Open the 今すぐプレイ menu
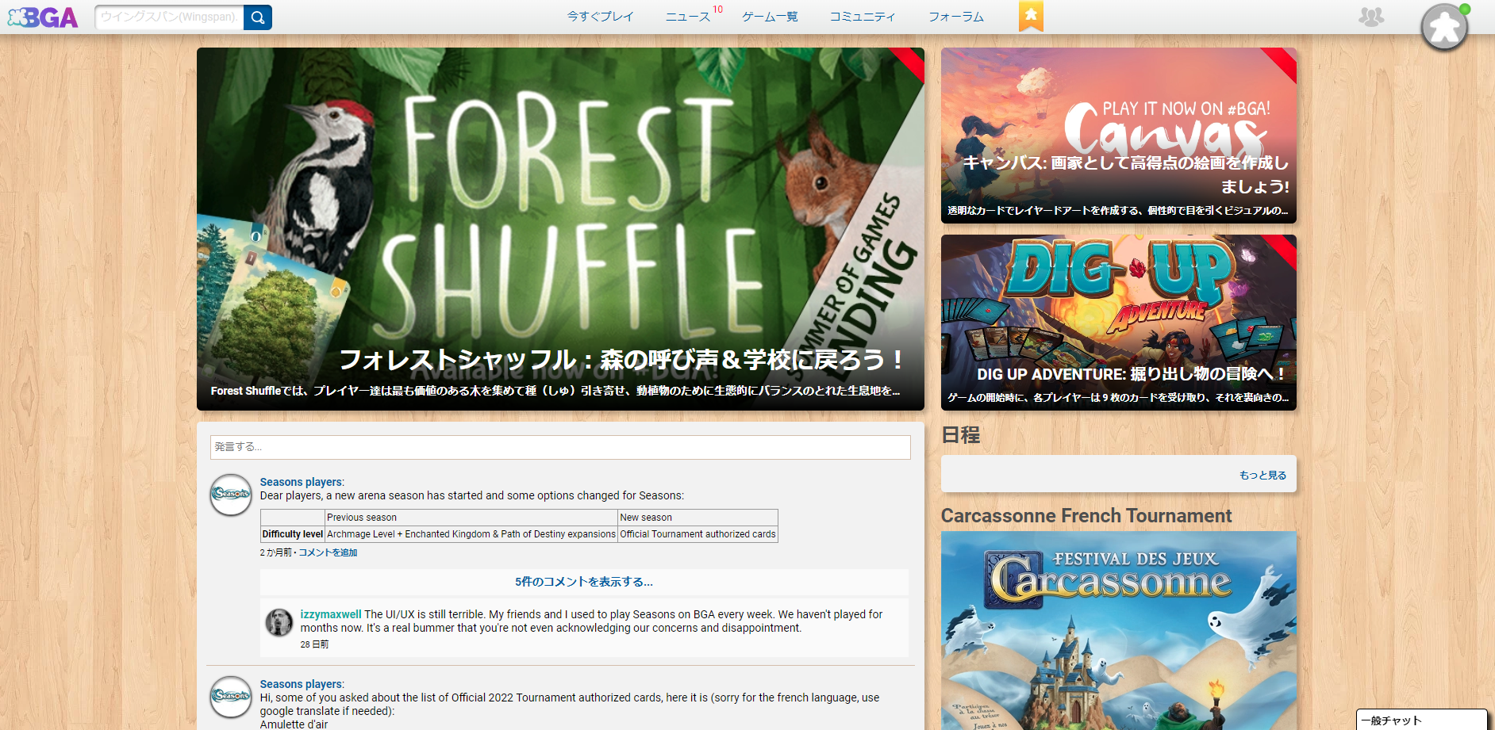 (x=600, y=17)
